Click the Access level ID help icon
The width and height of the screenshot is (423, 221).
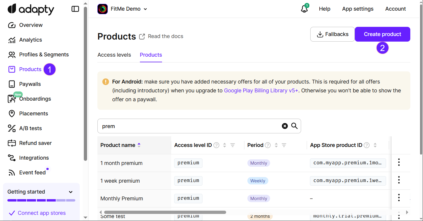click(216, 145)
